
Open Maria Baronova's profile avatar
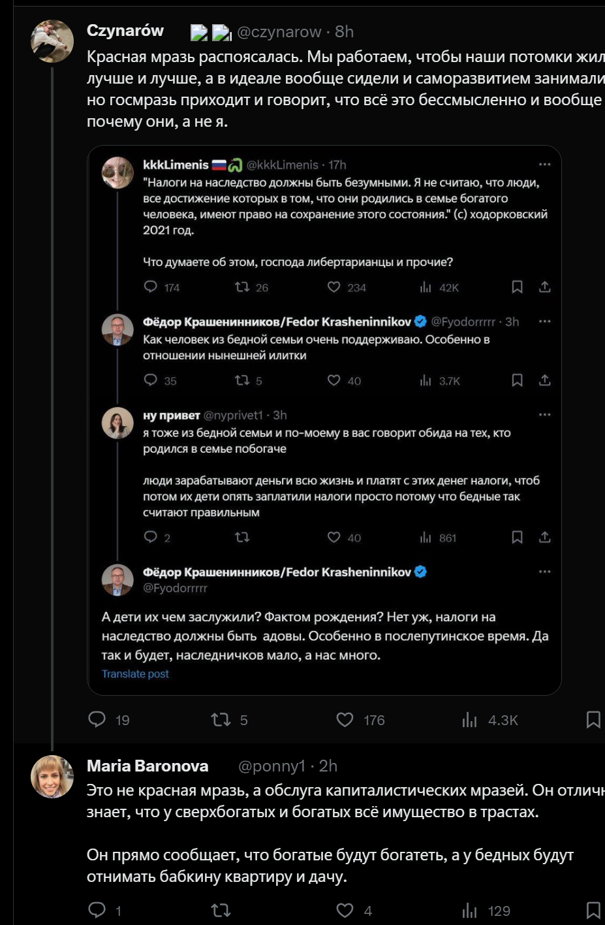coord(52,777)
